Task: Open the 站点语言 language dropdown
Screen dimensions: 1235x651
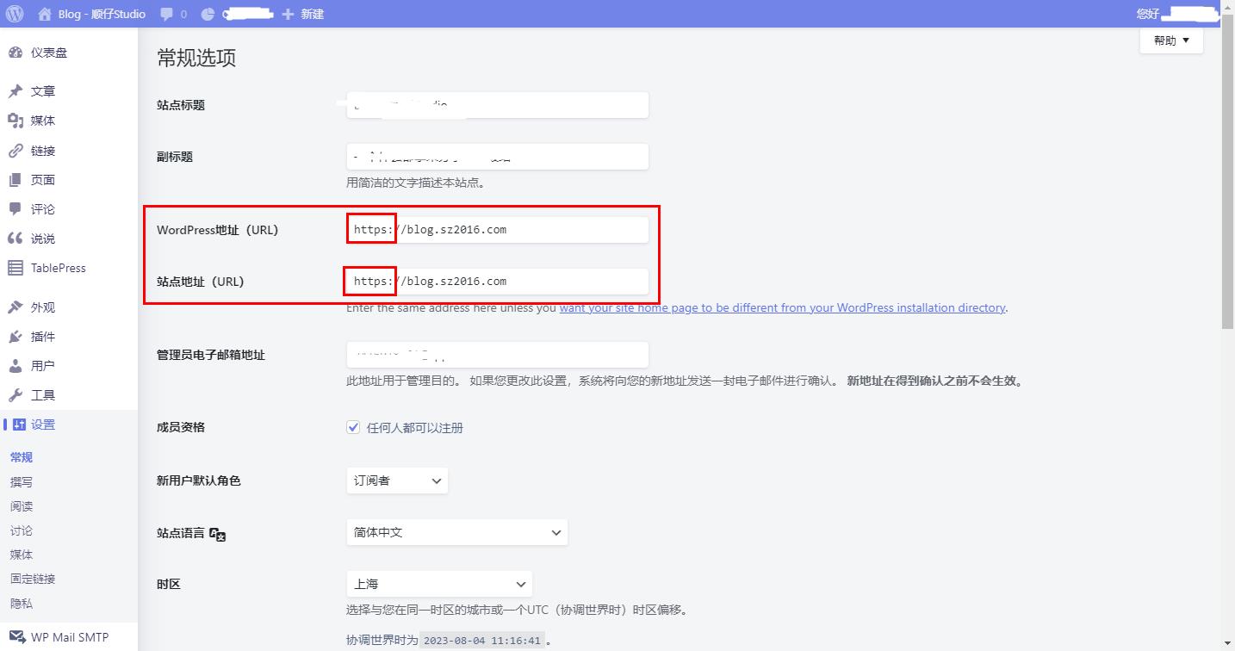Action: (456, 532)
